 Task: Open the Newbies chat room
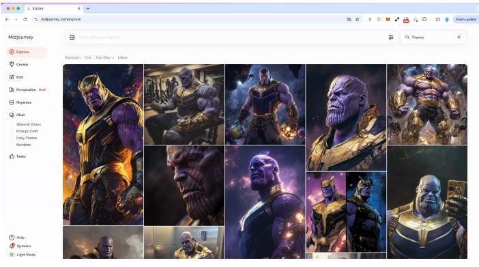23,145
